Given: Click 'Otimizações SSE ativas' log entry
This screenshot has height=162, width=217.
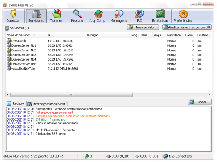Looking at the screenshot, I should click(x=51, y=134).
